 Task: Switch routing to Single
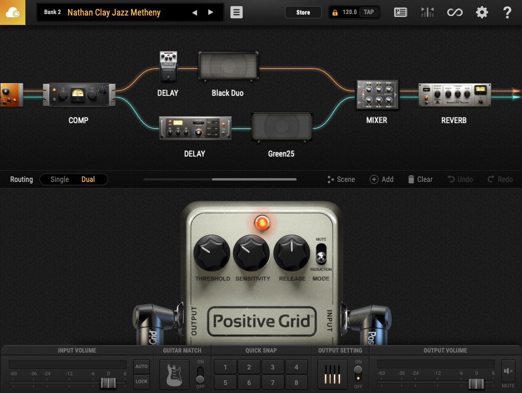click(x=60, y=180)
